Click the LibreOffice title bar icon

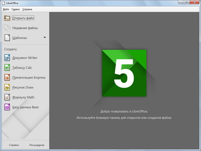coord(3,3)
